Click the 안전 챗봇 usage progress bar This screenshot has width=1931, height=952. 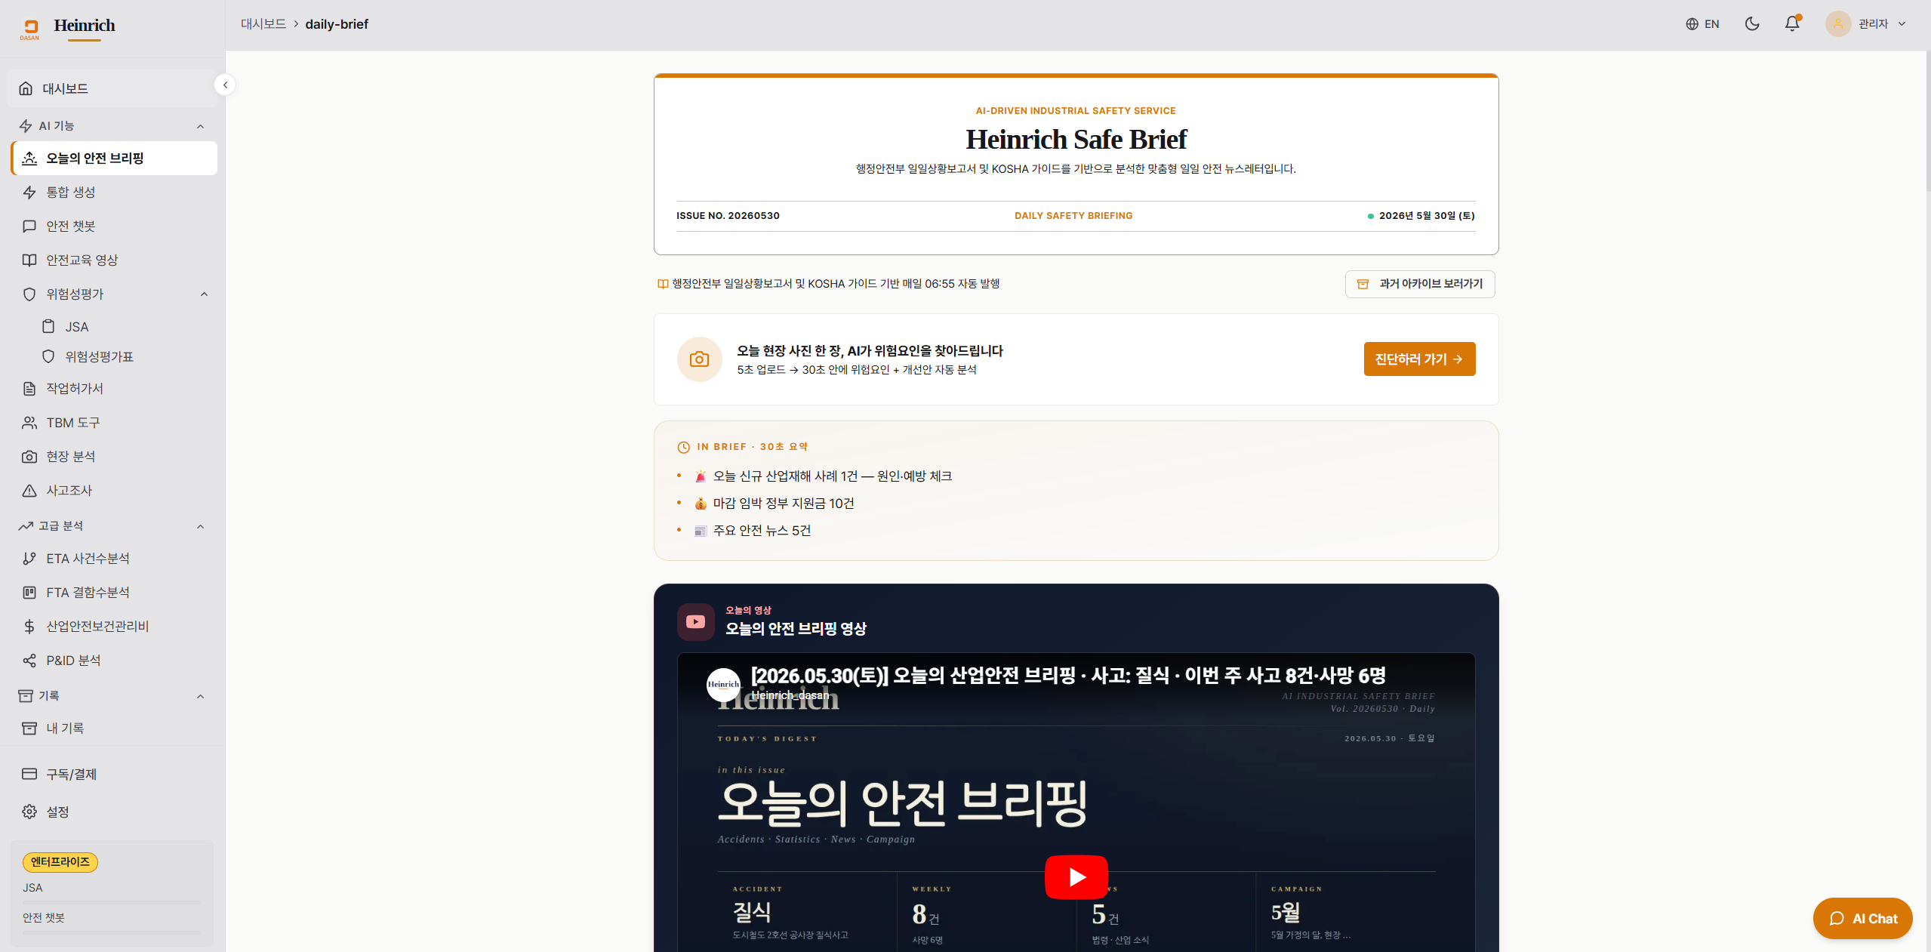coord(112,932)
